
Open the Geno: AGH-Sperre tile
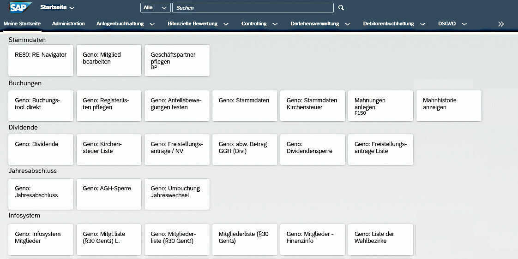(x=109, y=194)
